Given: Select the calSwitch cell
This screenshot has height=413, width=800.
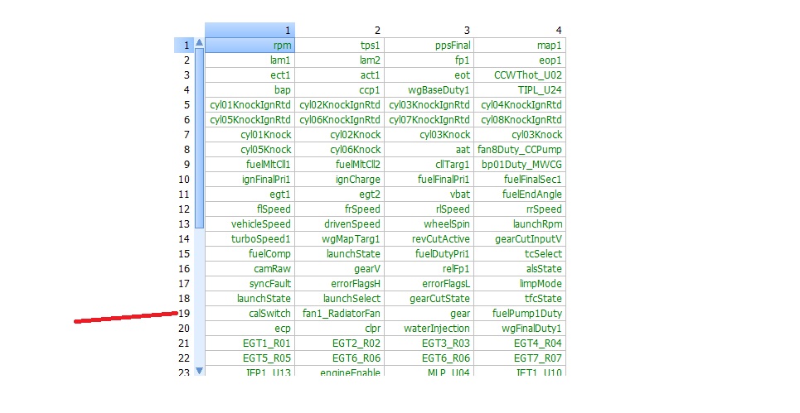Looking at the screenshot, I should [250, 314].
